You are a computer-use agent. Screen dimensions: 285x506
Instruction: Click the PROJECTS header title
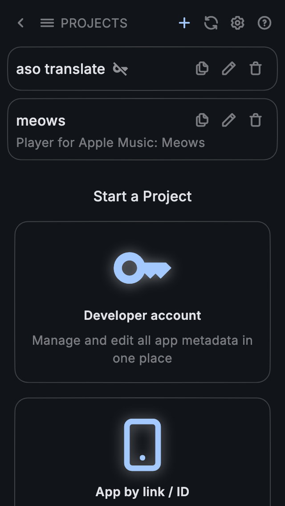coord(94,23)
